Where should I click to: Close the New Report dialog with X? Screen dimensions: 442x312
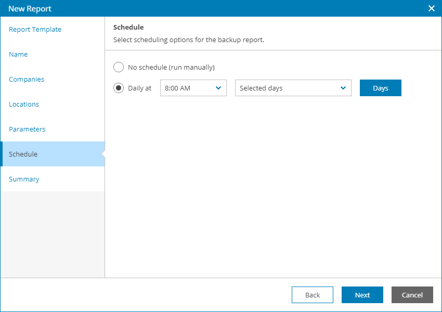[x=431, y=8]
